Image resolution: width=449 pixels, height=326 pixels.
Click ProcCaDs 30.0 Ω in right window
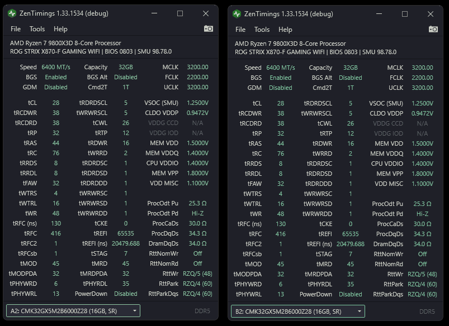coord(422,224)
